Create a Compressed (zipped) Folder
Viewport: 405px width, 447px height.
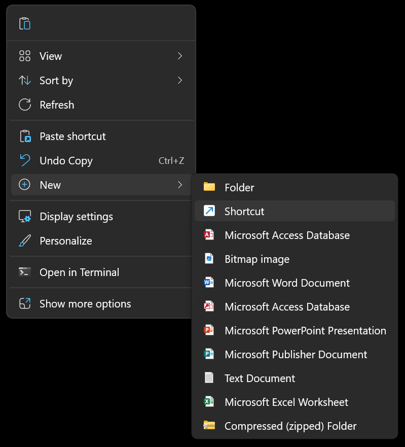290,426
